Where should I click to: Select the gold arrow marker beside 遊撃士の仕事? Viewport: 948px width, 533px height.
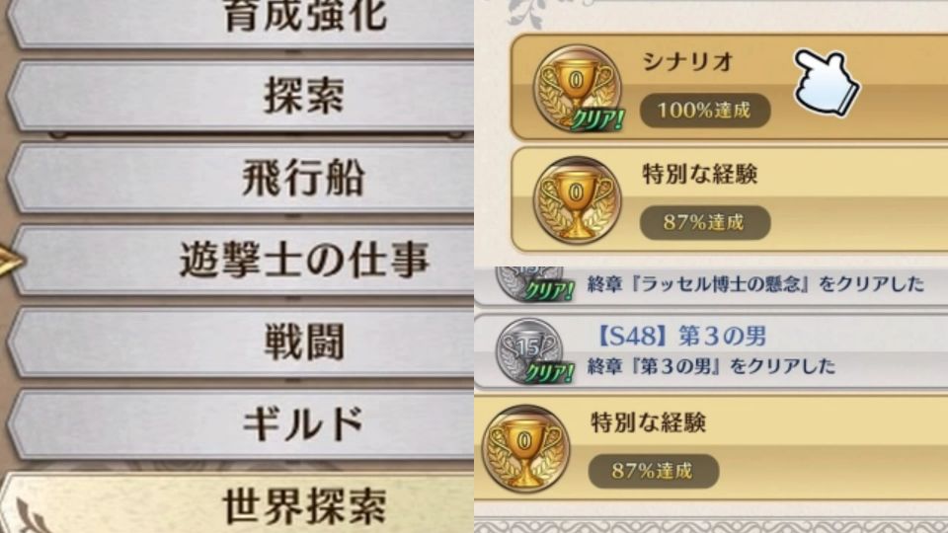click(11, 262)
